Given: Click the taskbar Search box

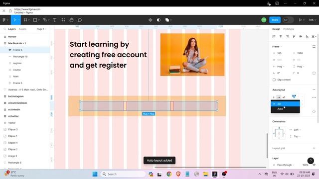Looking at the screenshot, I should 123,174.
